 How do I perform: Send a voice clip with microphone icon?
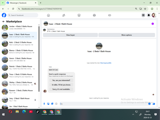point(44,104)
